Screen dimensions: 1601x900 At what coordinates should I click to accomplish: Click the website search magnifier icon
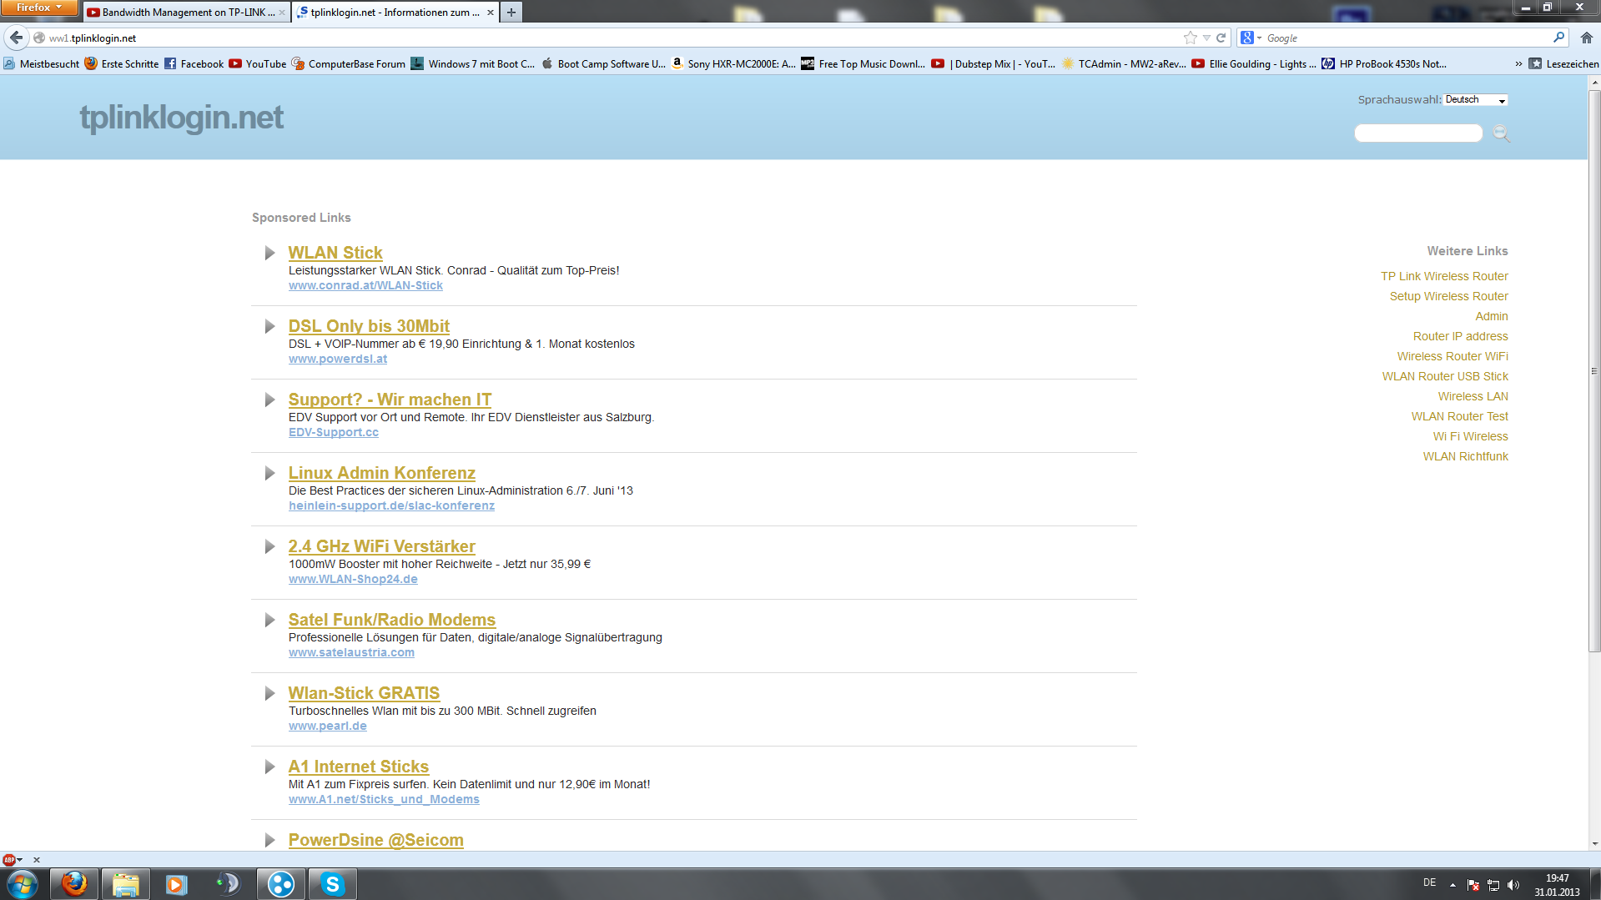(1501, 133)
